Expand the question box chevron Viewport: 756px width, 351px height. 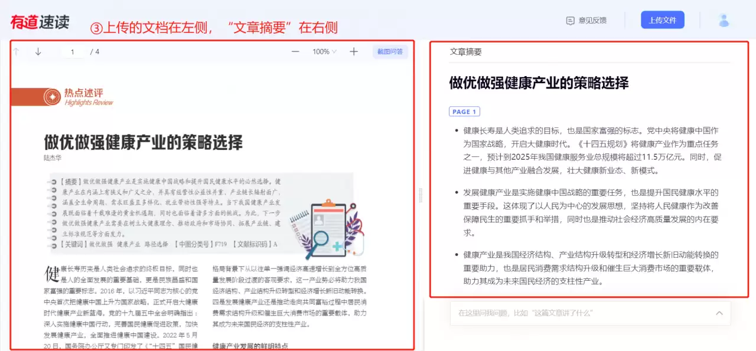click(719, 313)
